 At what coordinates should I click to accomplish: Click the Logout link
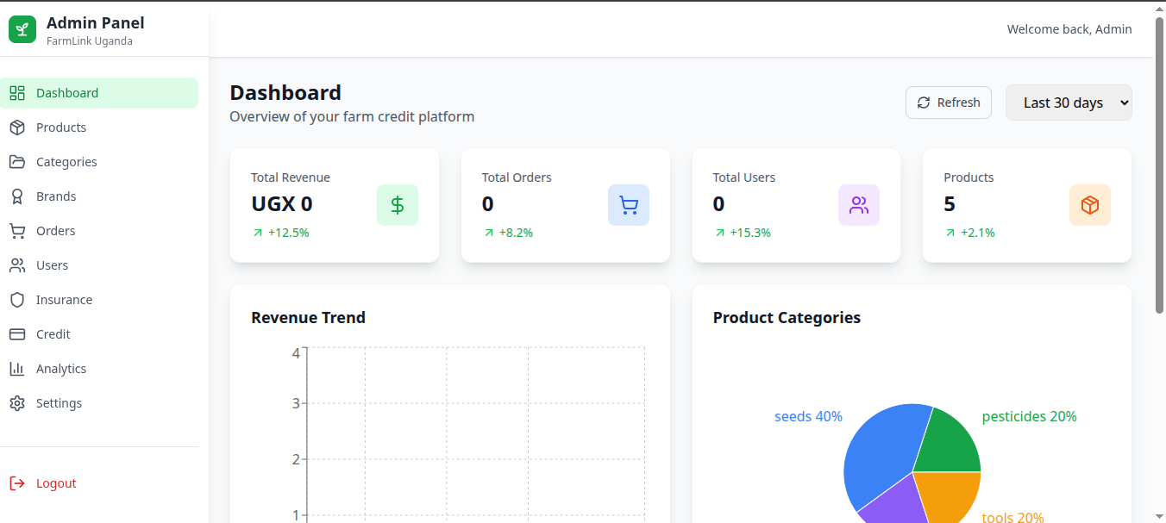[99, 483]
